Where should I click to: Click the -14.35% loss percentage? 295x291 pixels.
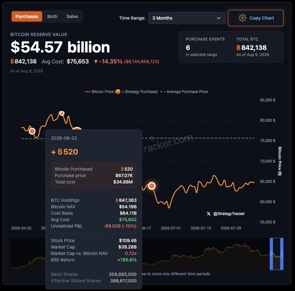pyautogui.click(x=111, y=62)
